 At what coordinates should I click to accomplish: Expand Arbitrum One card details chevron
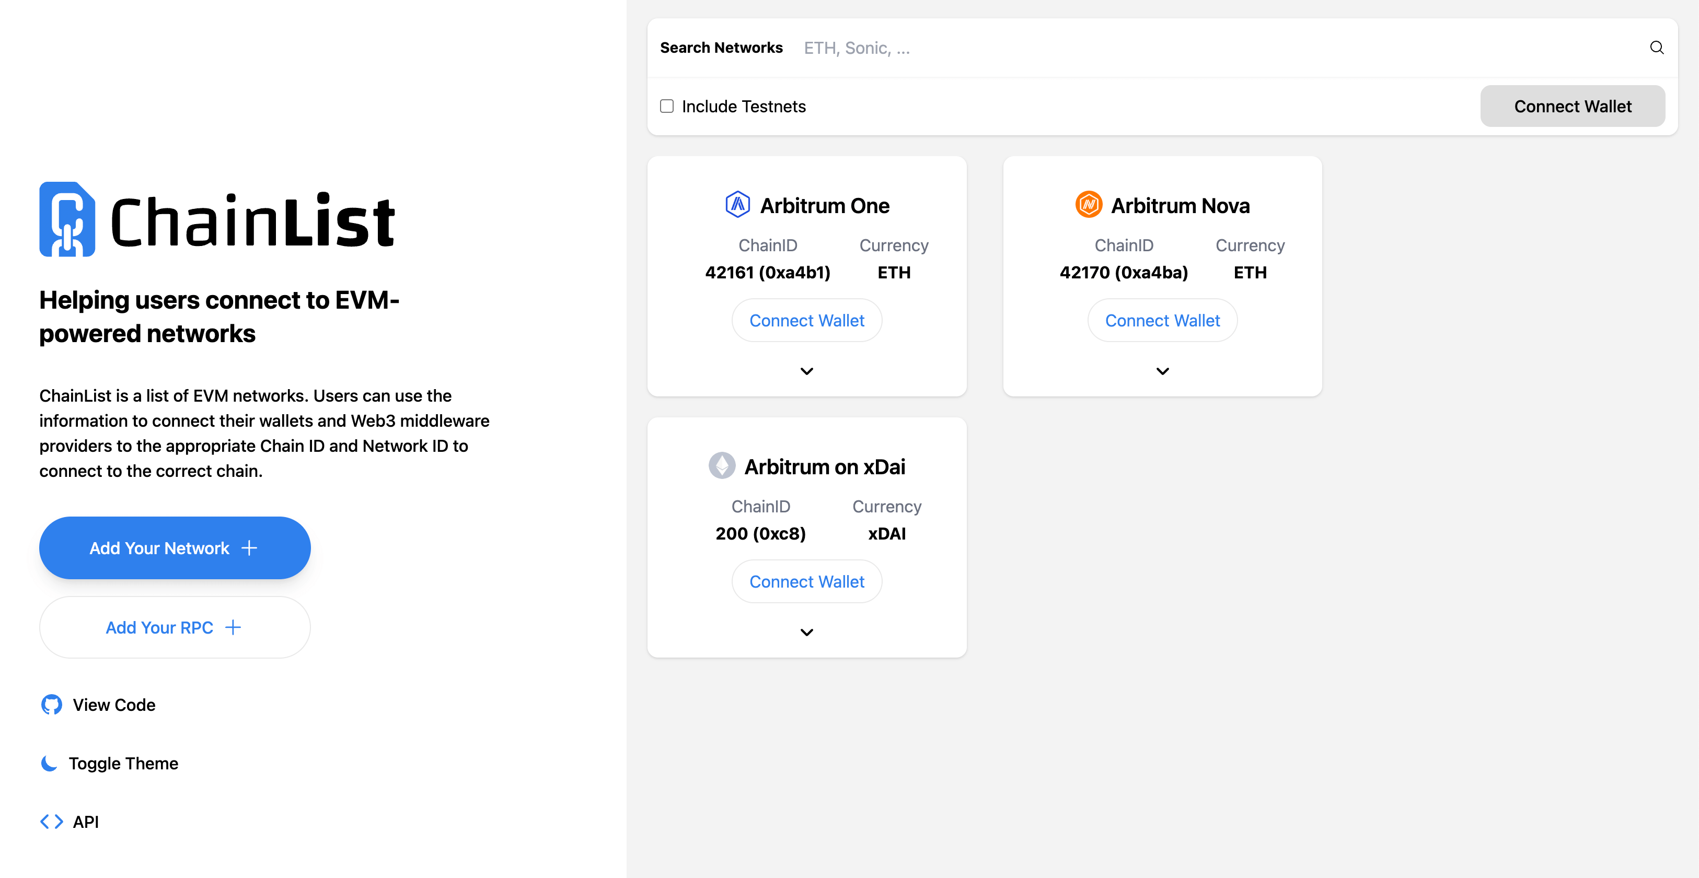tap(806, 371)
